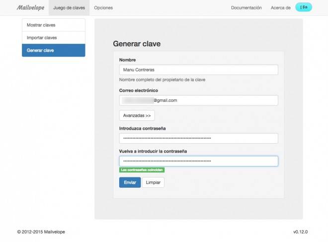The height and width of the screenshot is (242, 328).
Task: Click the Introduzca contraseña field
Action: click(198, 138)
